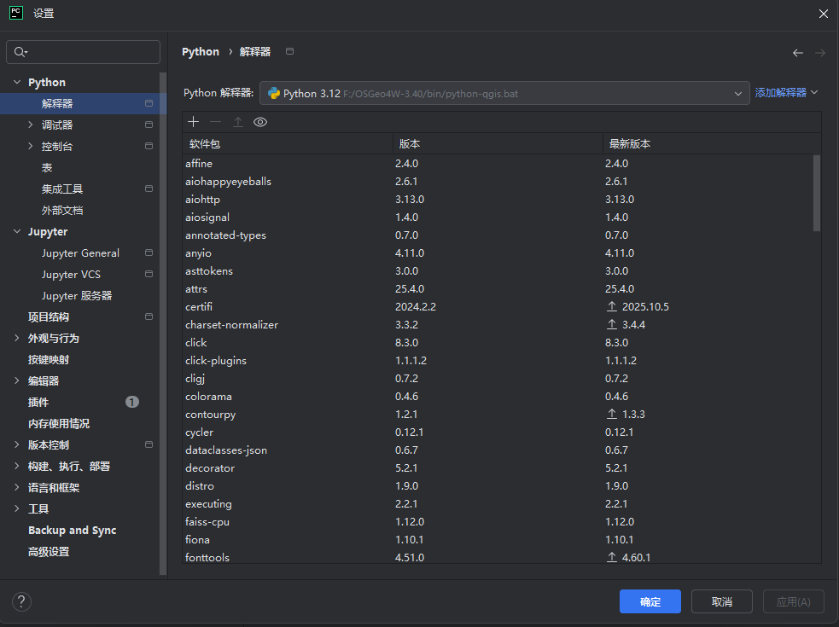The height and width of the screenshot is (627, 839).
Task: Click the project icon on Jupyter VCS row
Action: coord(149,274)
